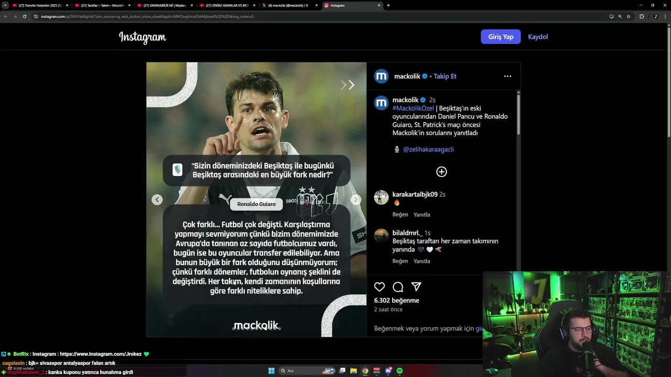Screen dimensions: 671x377
Task: Switch to Transfer Haberleri 2025 tab
Action: pos(40,5)
